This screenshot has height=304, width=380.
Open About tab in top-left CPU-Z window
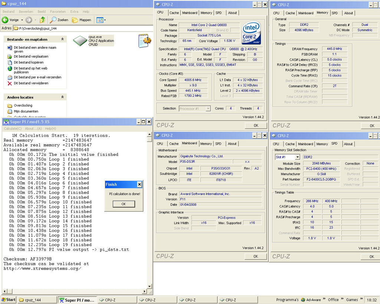[232, 13]
